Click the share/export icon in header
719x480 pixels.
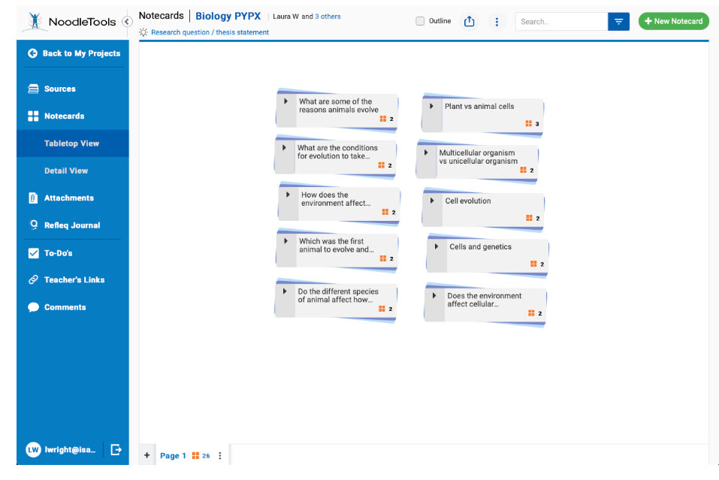[470, 22]
